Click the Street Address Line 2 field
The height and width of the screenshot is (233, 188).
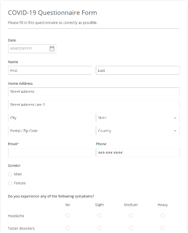tap(94, 105)
